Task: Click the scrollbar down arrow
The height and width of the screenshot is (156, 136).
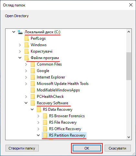Action: pos(129,137)
